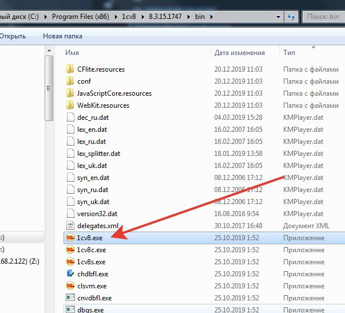Expand the arrow after Program Files (x86)

tap(116, 17)
